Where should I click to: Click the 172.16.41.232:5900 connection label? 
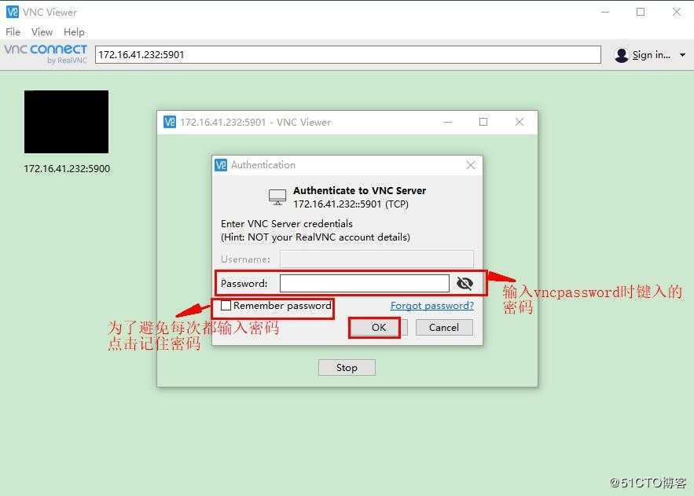click(x=67, y=168)
